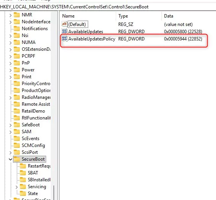Expand the NMR key
This screenshot has width=216, height=200.
point(10,15)
